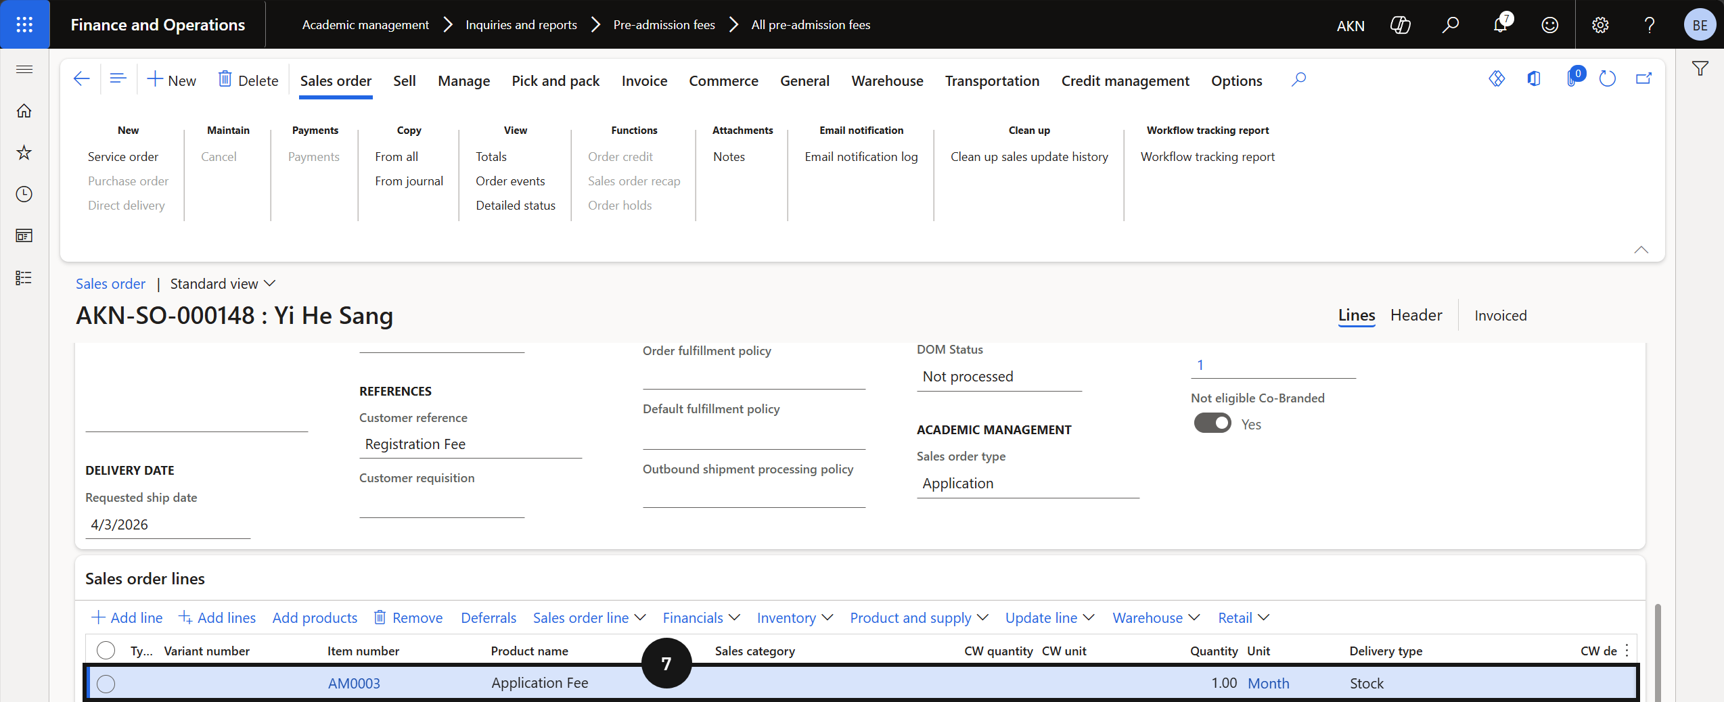The height and width of the screenshot is (702, 1724).
Task: Click Sales order type field
Action: pyautogui.click(x=1028, y=484)
